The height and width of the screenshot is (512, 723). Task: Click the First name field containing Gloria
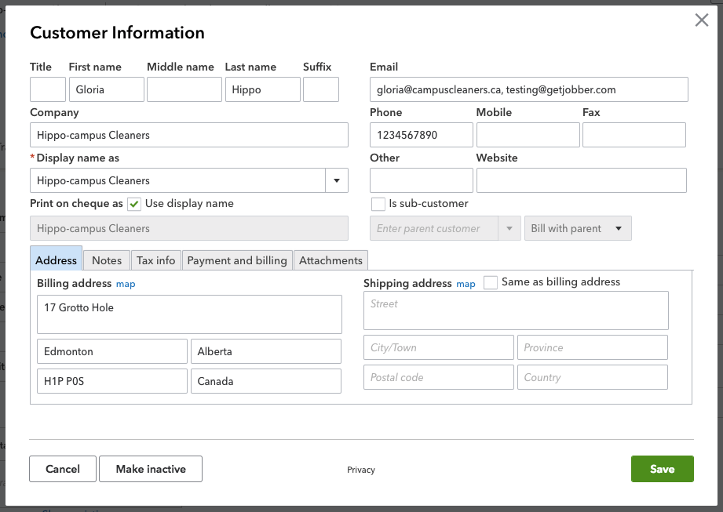tap(106, 89)
